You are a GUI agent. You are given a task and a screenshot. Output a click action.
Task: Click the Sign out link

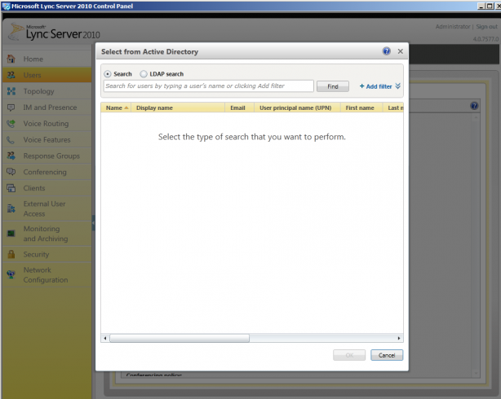tap(486, 27)
